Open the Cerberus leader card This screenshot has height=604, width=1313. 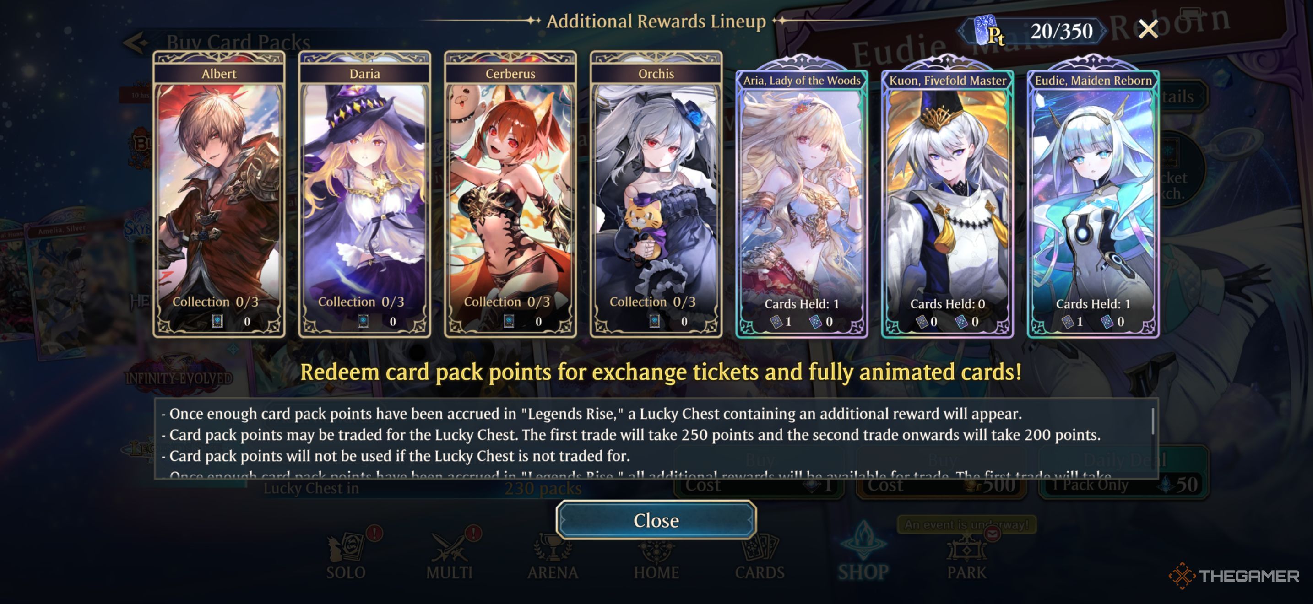coord(510,194)
